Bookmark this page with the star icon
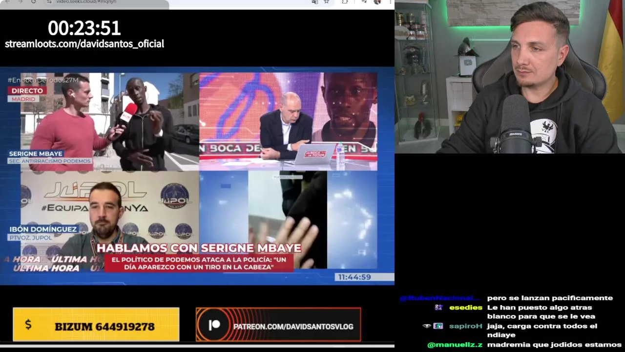Viewport: 625px width, 352px height. [x=326, y=1]
